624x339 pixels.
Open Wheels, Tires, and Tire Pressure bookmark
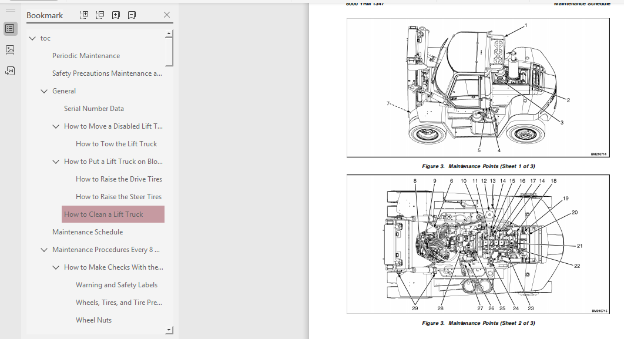[119, 303]
